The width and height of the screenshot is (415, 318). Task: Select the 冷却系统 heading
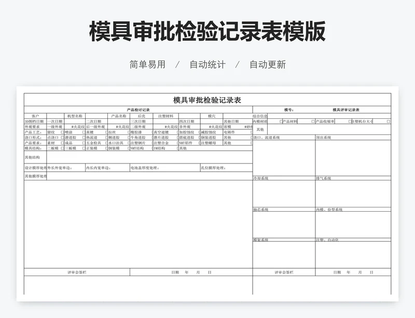tap(261, 178)
